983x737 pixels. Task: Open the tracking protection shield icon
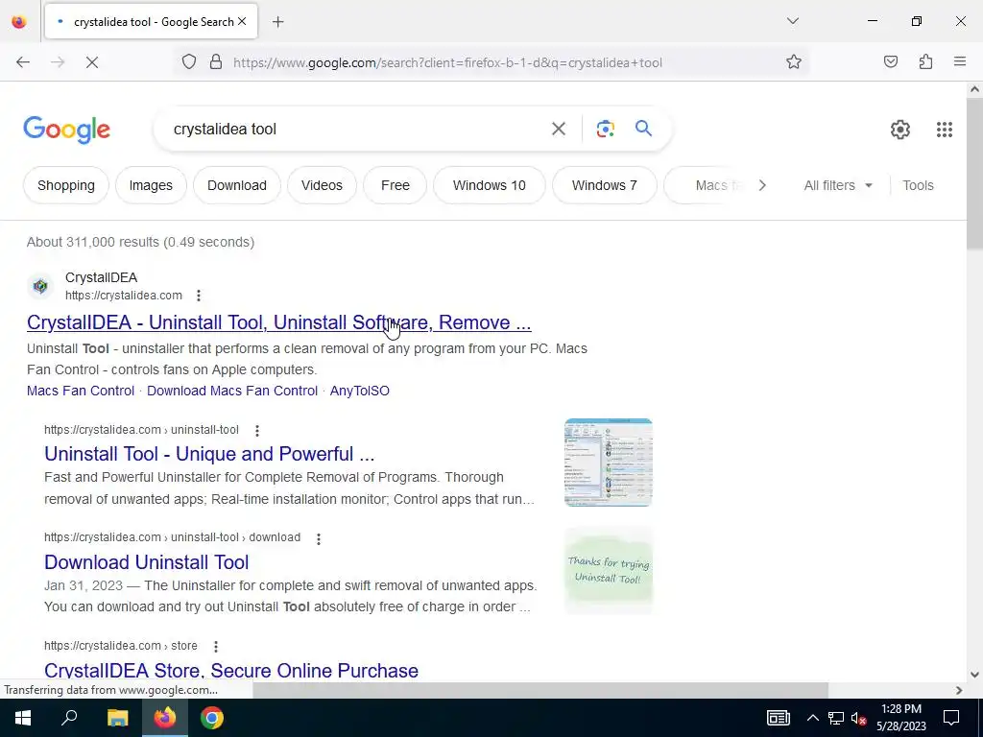189,62
